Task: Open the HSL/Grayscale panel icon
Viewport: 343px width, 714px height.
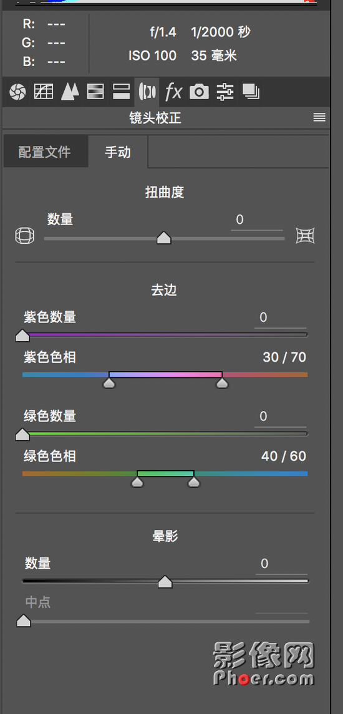Action: [95, 92]
